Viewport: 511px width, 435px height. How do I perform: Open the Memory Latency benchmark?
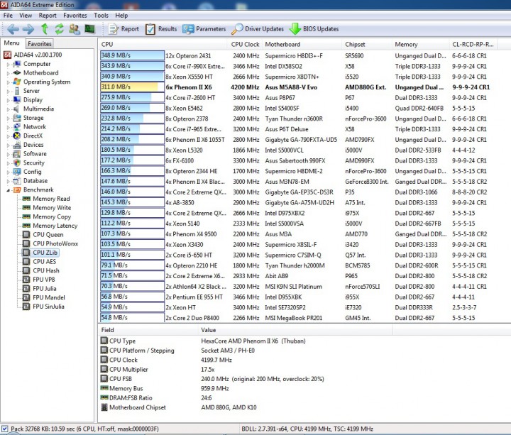[x=55, y=226]
